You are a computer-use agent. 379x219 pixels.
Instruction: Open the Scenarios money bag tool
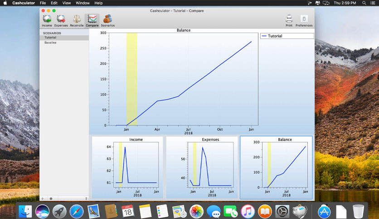click(x=107, y=21)
